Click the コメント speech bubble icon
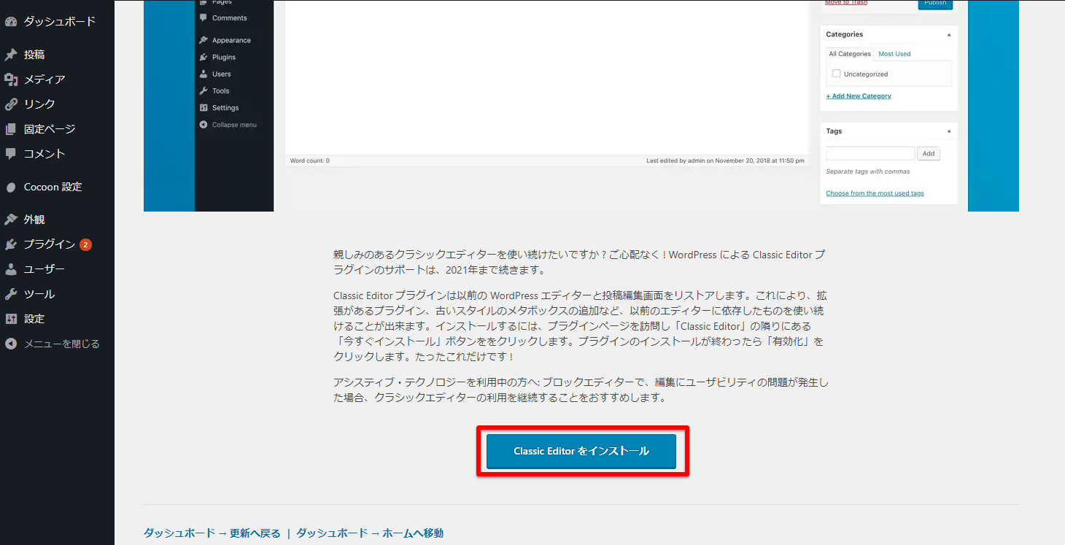Viewport: 1065px width, 545px height. click(x=11, y=154)
